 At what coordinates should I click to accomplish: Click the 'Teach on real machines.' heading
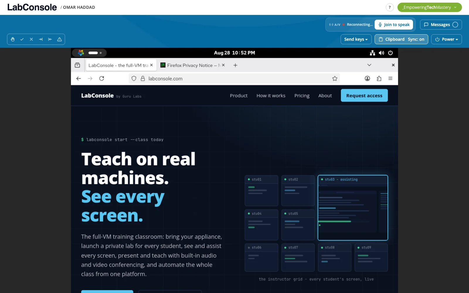pyautogui.click(x=138, y=168)
